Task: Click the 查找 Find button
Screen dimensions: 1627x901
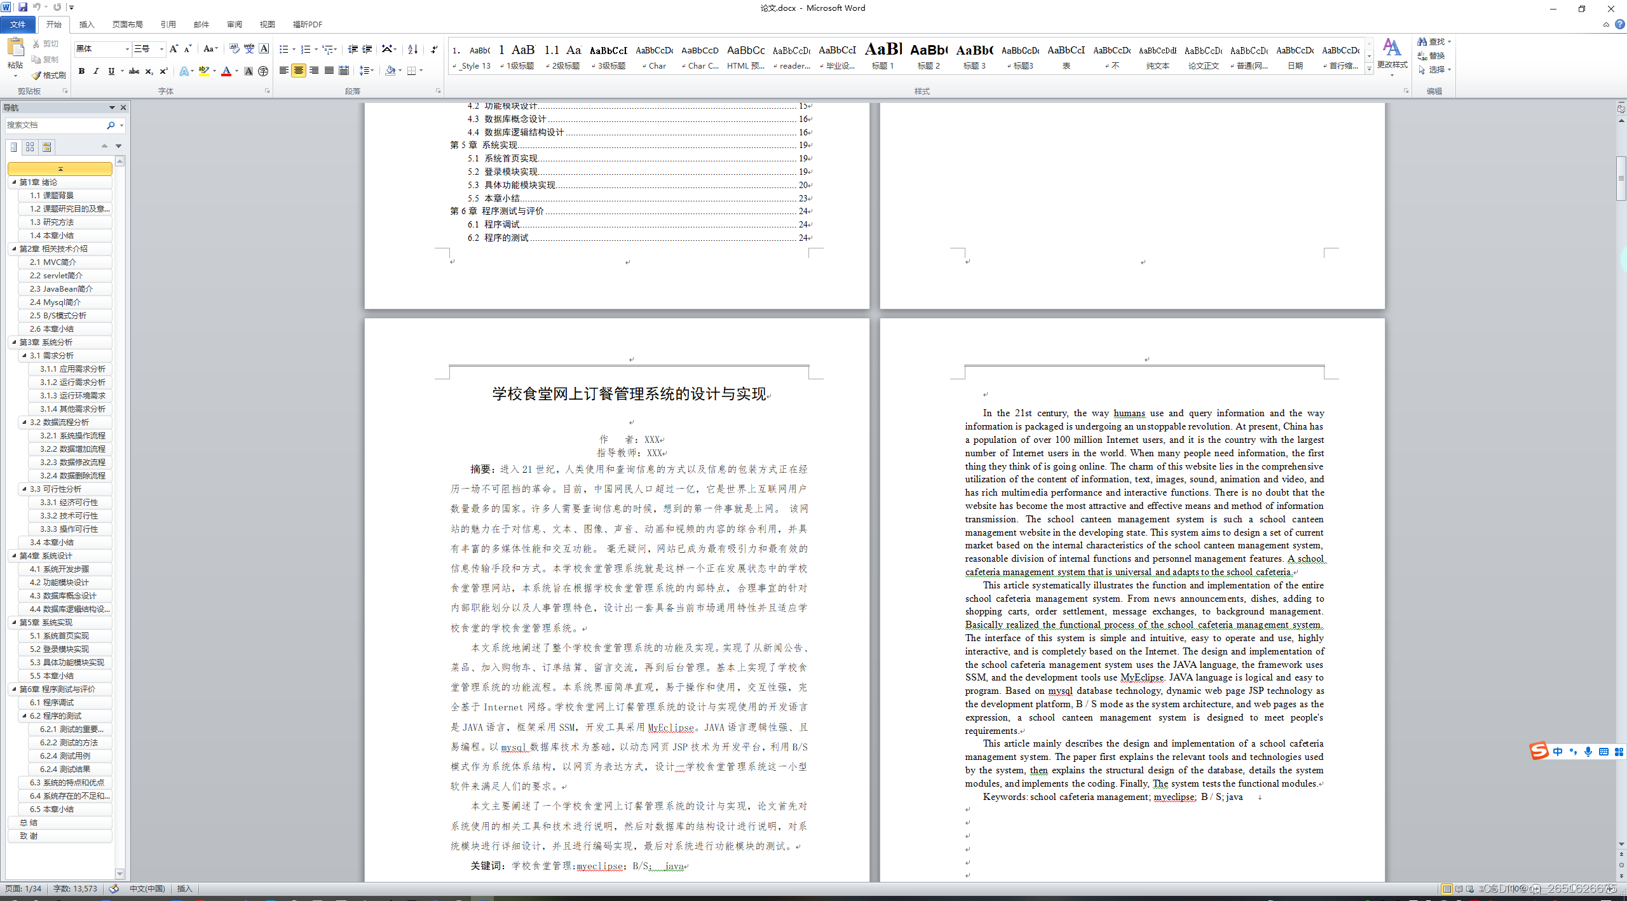Action: 1434,41
